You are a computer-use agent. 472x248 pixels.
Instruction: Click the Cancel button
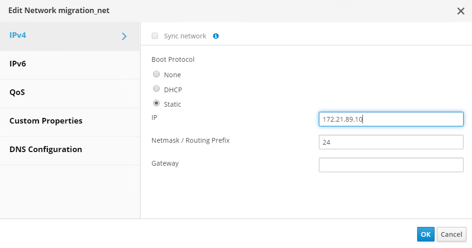pyautogui.click(x=451, y=234)
